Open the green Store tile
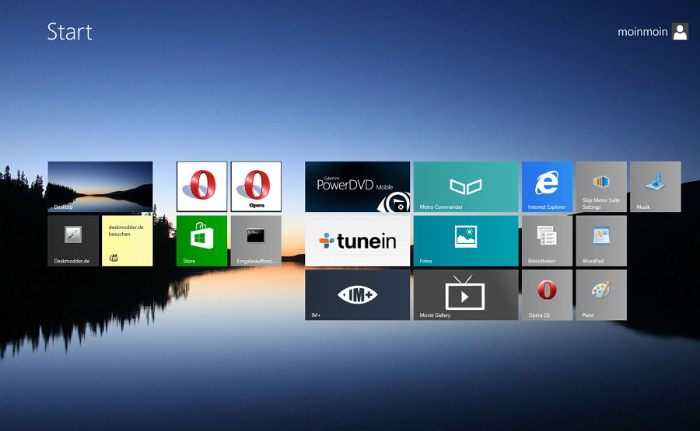700x431 pixels. point(201,241)
